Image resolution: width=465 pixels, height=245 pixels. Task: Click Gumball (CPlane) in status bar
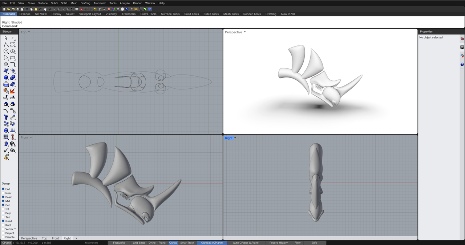pos(212,243)
